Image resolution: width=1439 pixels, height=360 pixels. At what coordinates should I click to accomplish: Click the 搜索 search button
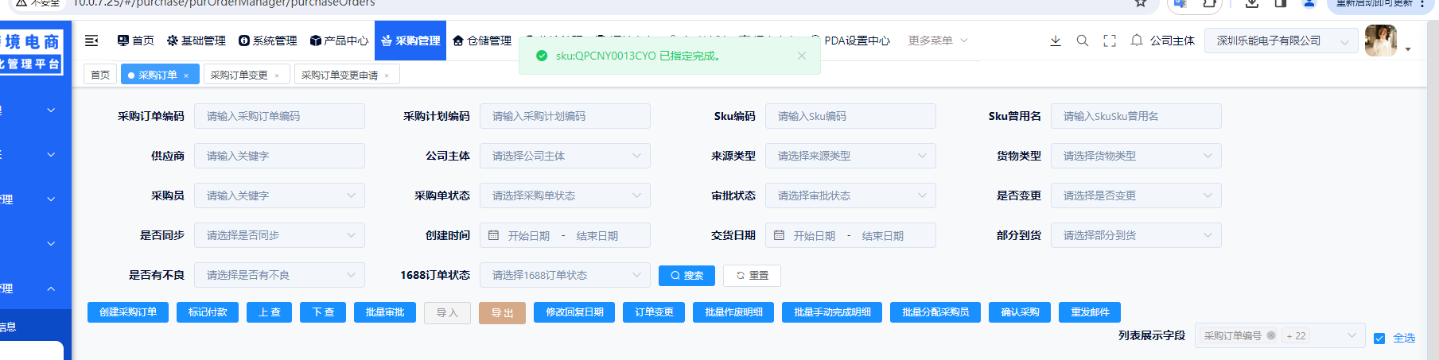(686, 276)
